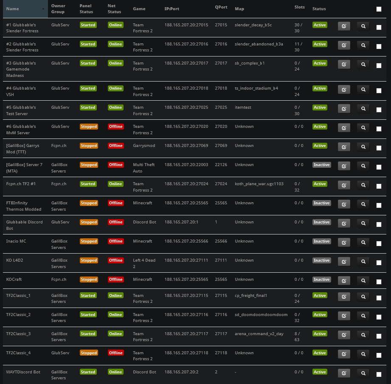Click the Status column header
391x384 pixels.
319,9
